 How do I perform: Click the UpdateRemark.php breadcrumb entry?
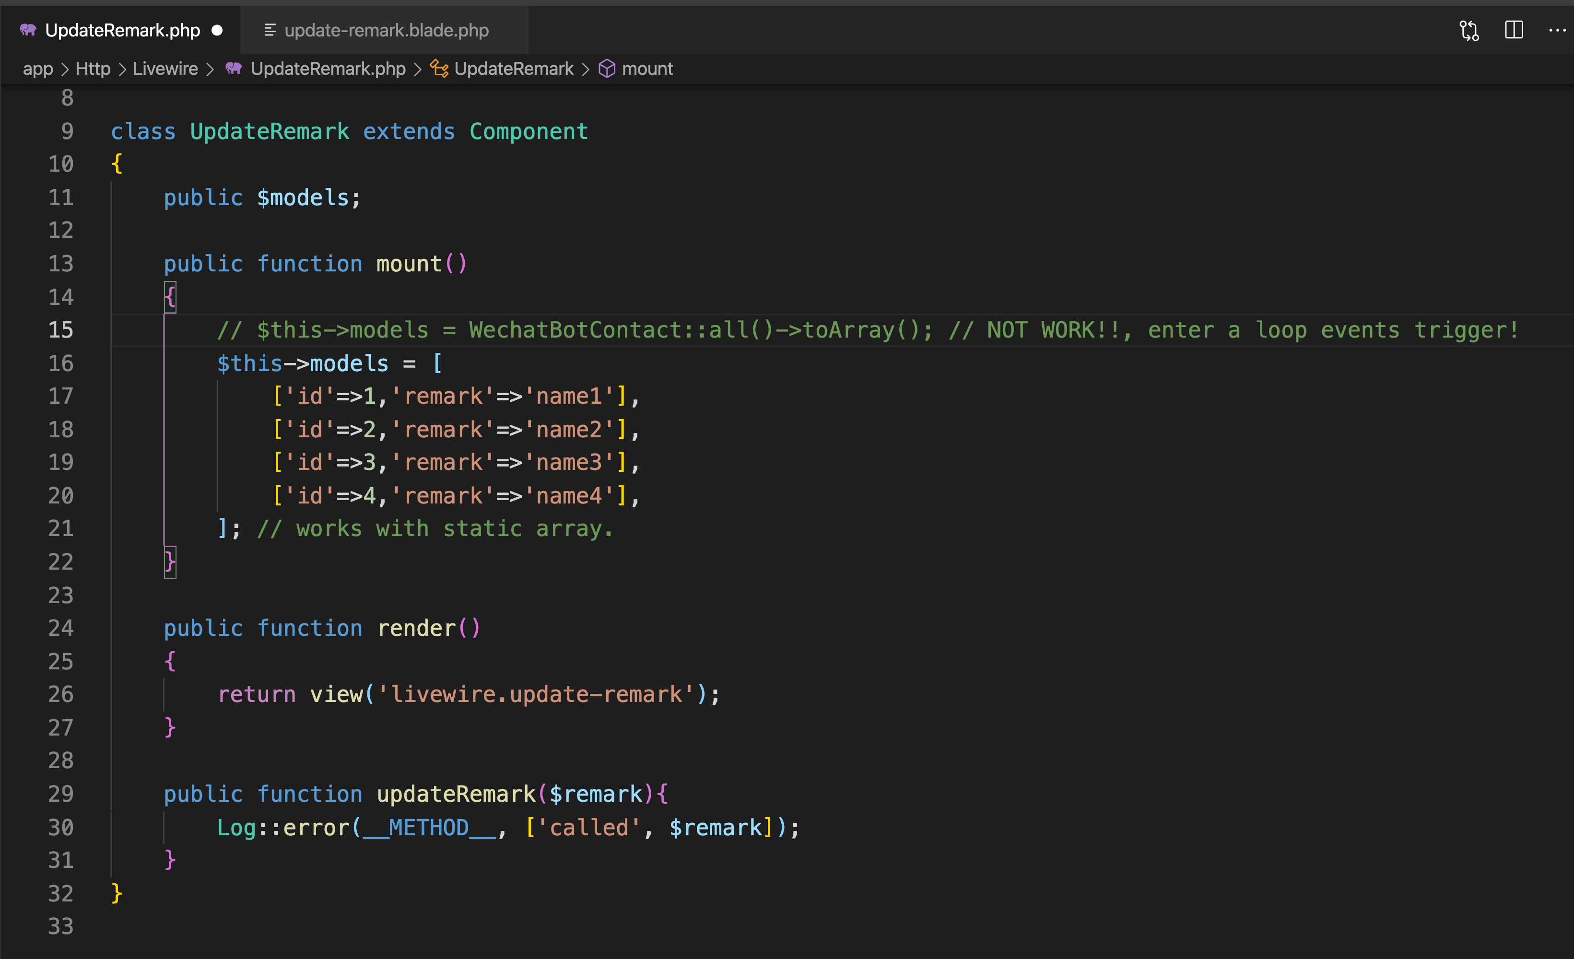click(329, 68)
